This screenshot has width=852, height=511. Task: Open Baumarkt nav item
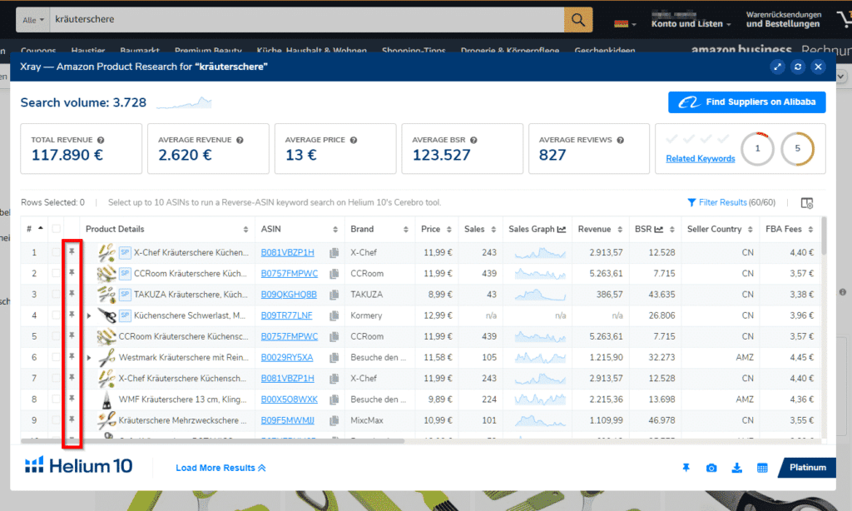140,50
